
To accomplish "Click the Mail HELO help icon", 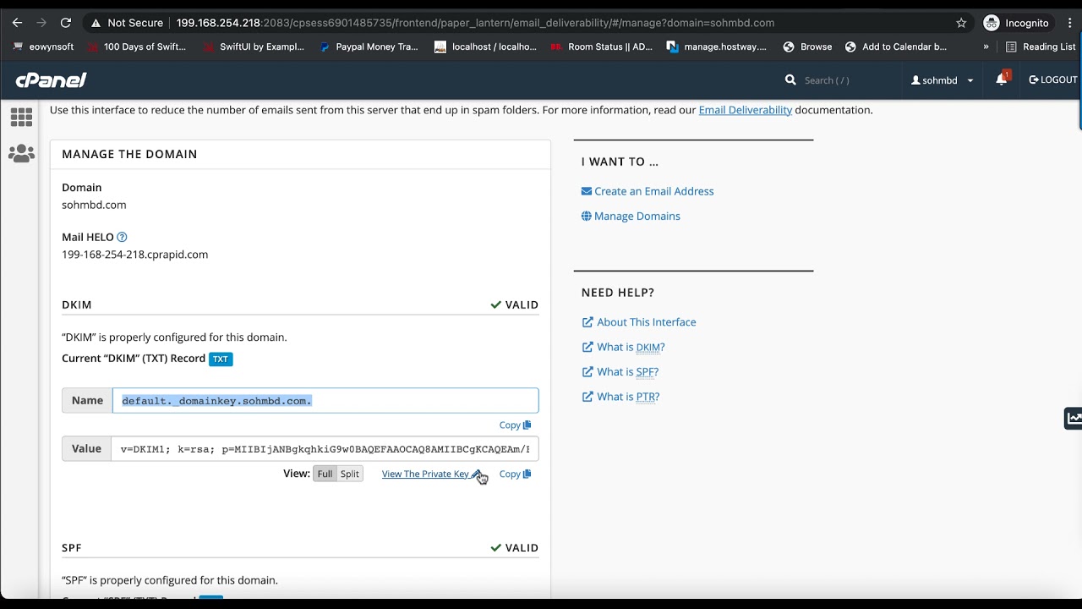I will click(x=122, y=238).
